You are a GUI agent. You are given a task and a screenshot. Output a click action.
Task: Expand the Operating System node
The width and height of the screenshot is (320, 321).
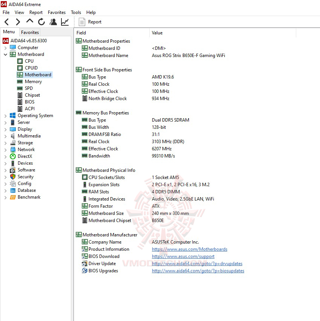coord(6,116)
